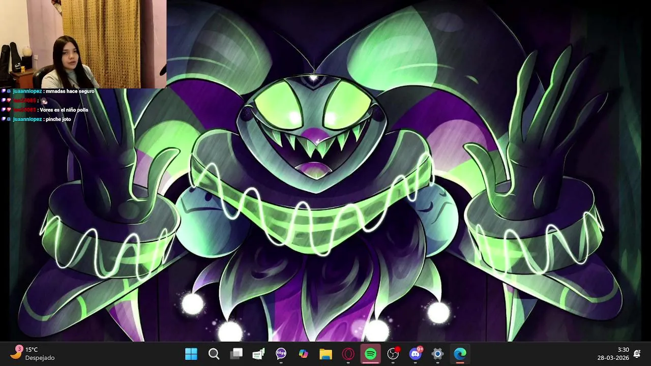Launch Opera browser from taskbar
Image resolution: width=651 pixels, height=366 pixels.
(348, 354)
